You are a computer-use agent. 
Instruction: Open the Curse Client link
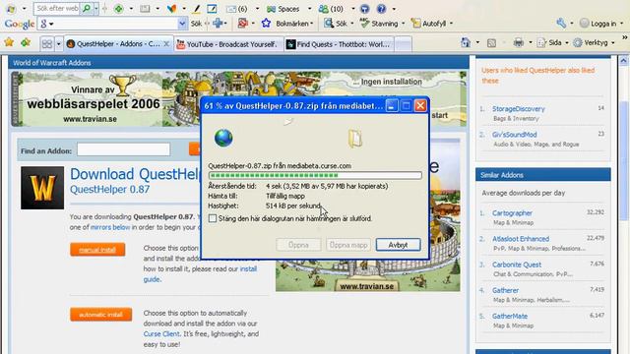point(161,334)
